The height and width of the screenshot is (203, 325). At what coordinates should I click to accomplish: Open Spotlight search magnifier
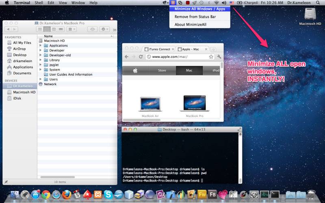click(x=318, y=3)
